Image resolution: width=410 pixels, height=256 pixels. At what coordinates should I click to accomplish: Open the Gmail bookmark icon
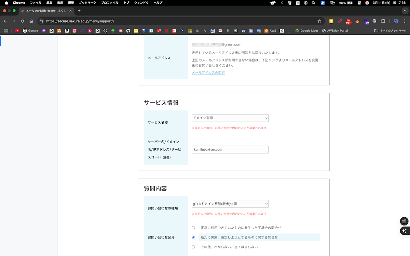(x=220, y=30)
